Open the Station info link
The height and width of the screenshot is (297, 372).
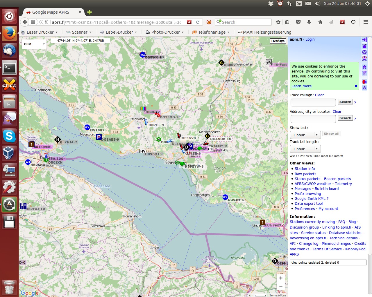point(305,169)
